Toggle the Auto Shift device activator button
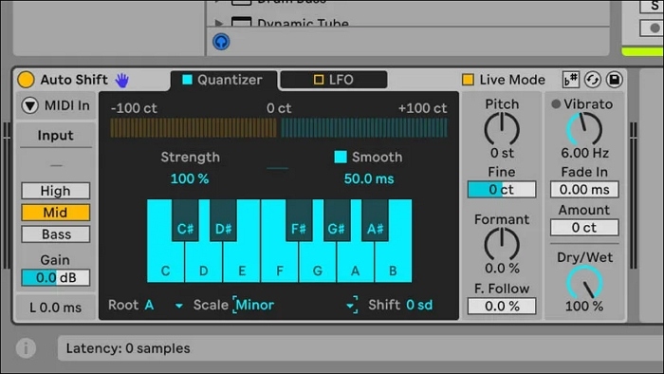 [x=26, y=80]
